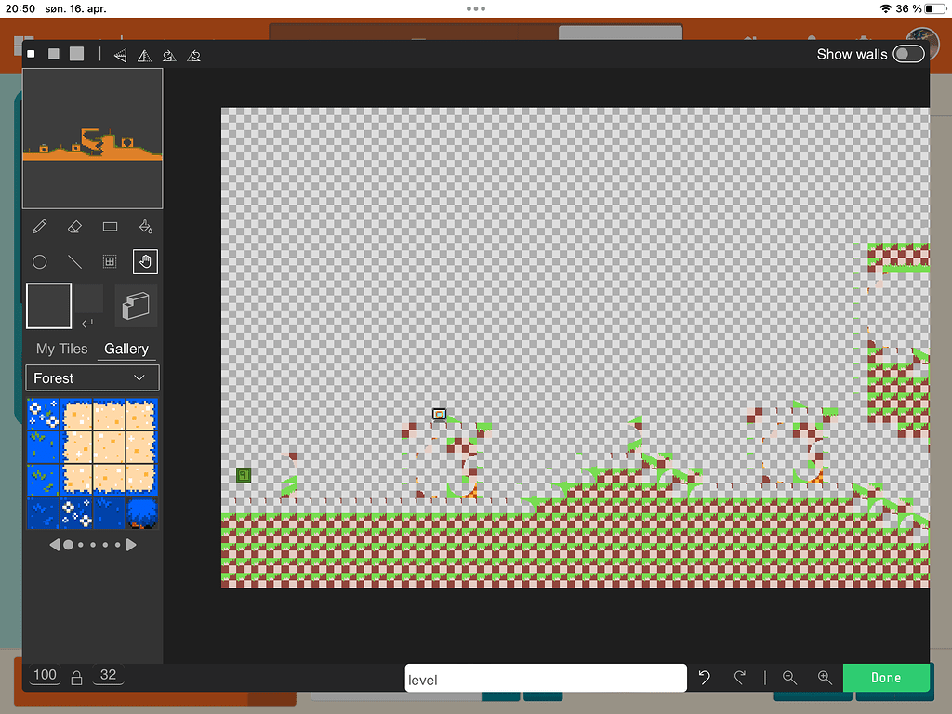
Task: Go to the next tile gallery page
Action: [131, 544]
